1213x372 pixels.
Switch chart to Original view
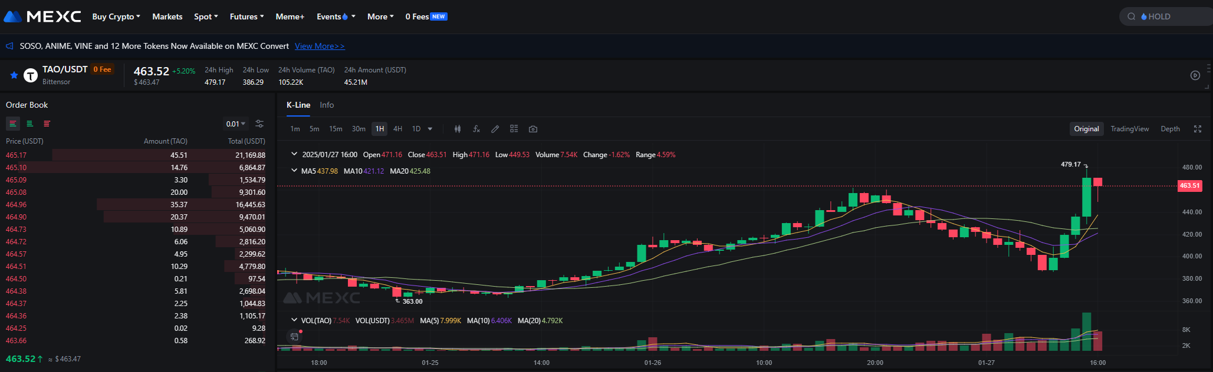1086,129
